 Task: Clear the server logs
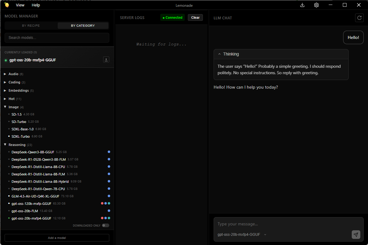pos(195,17)
